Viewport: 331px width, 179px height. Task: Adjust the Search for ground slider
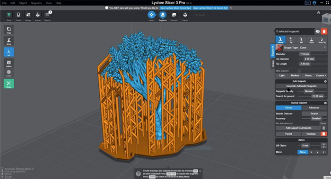(x=312, y=96)
